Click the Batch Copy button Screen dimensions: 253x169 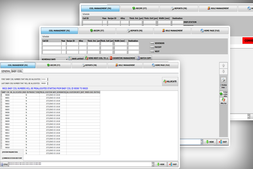tap(144, 58)
